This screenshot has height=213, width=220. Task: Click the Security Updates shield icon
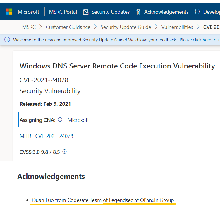pos(86,12)
